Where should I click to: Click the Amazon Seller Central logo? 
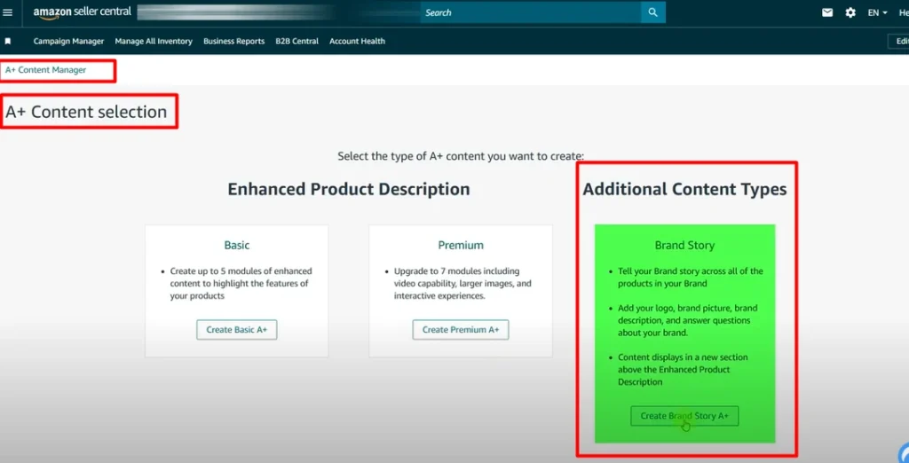[82, 12]
